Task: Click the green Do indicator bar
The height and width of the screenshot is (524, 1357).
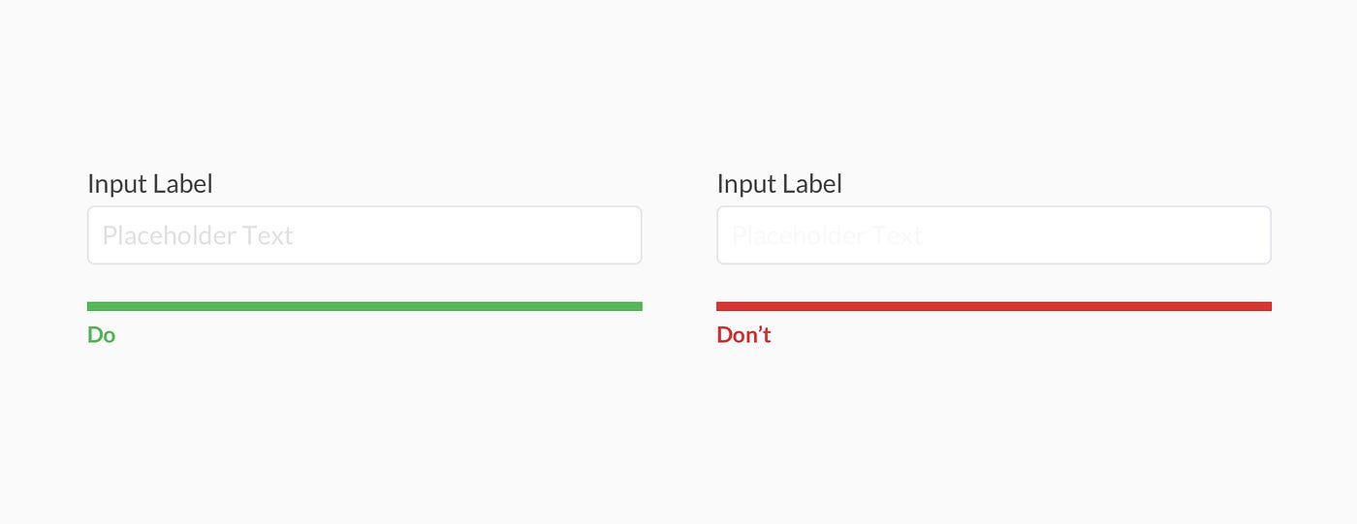Action: (x=364, y=306)
